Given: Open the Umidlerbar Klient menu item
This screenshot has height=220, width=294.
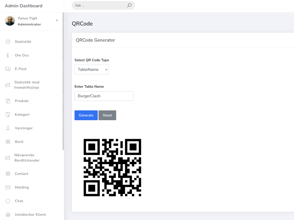Looking at the screenshot, I should click(30, 215).
